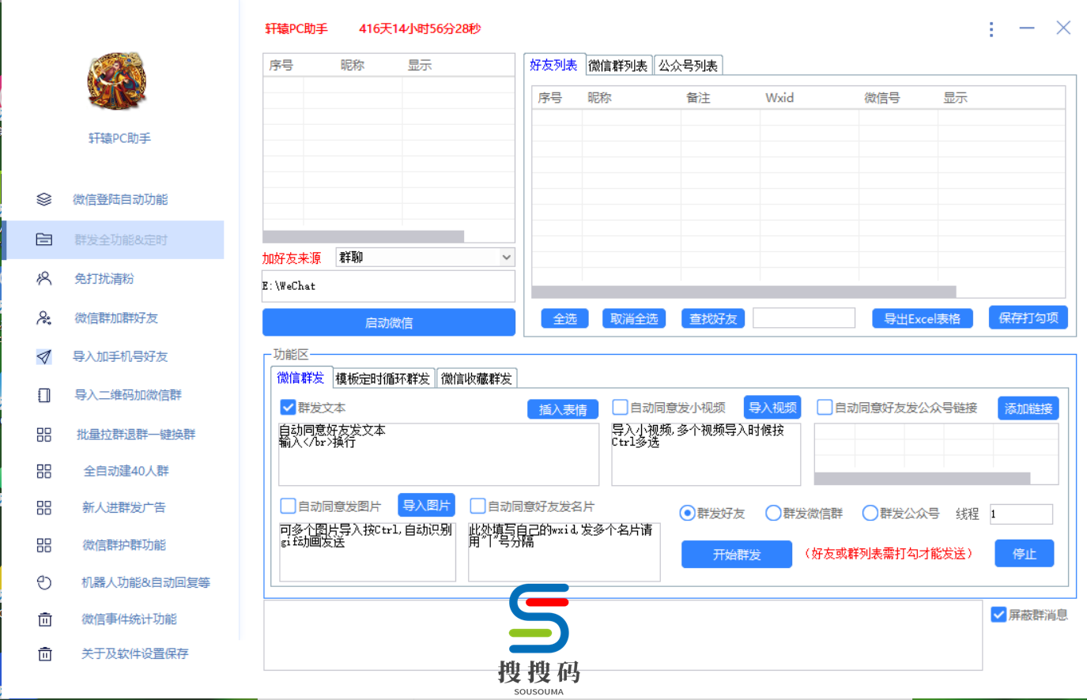1087x700 pixels.
Task: Click the 查找好友 button
Action: pyautogui.click(x=713, y=318)
